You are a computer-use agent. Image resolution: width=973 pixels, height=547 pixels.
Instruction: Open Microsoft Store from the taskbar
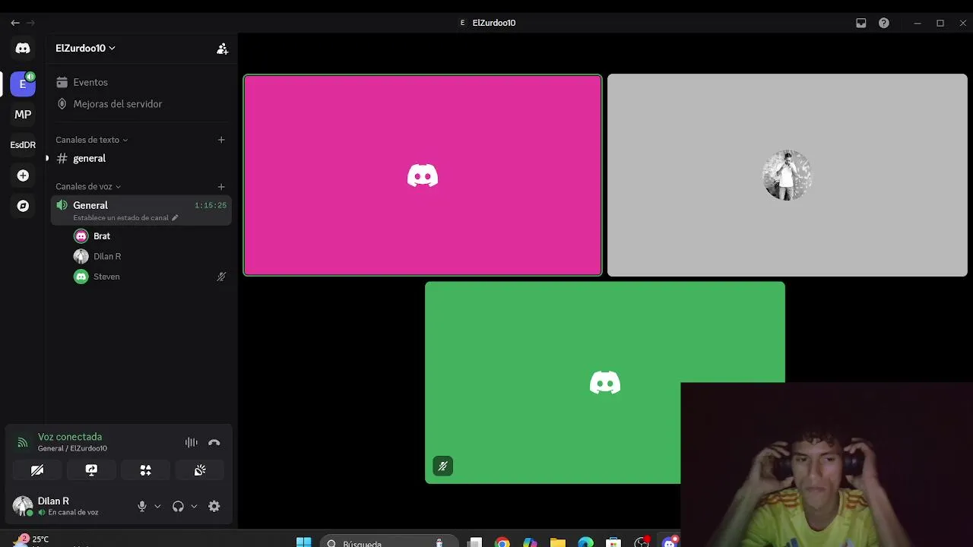coord(613,542)
